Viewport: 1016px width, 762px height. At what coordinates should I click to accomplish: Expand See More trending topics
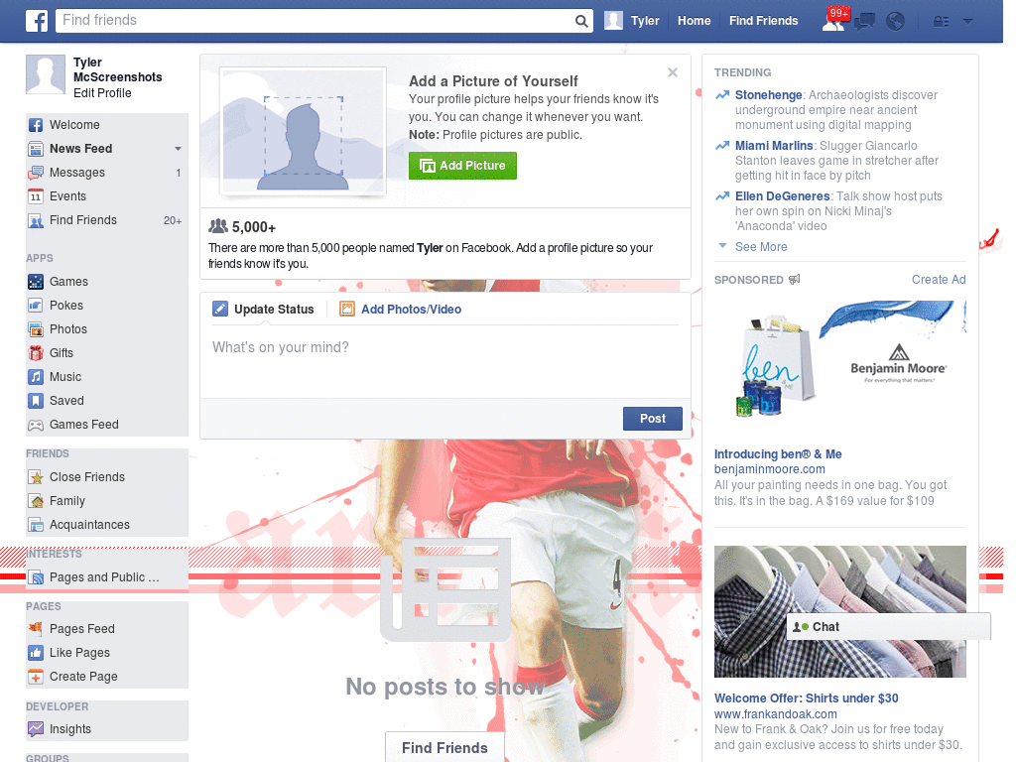pos(761,247)
